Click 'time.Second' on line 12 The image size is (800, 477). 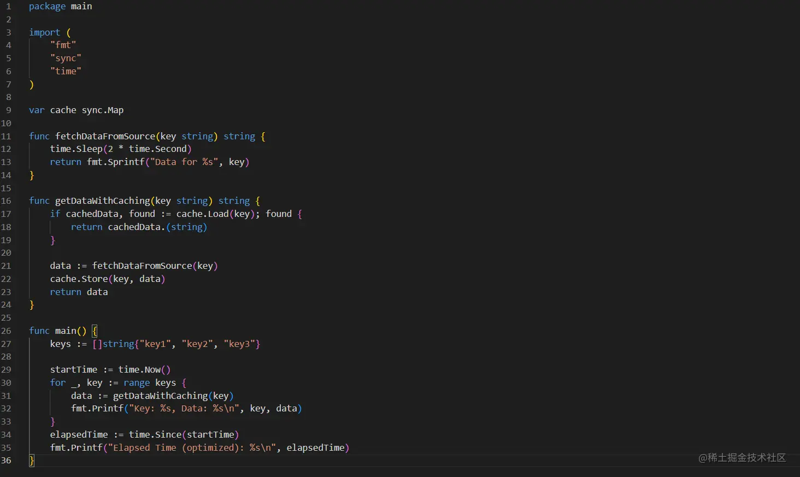click(158, 149)
